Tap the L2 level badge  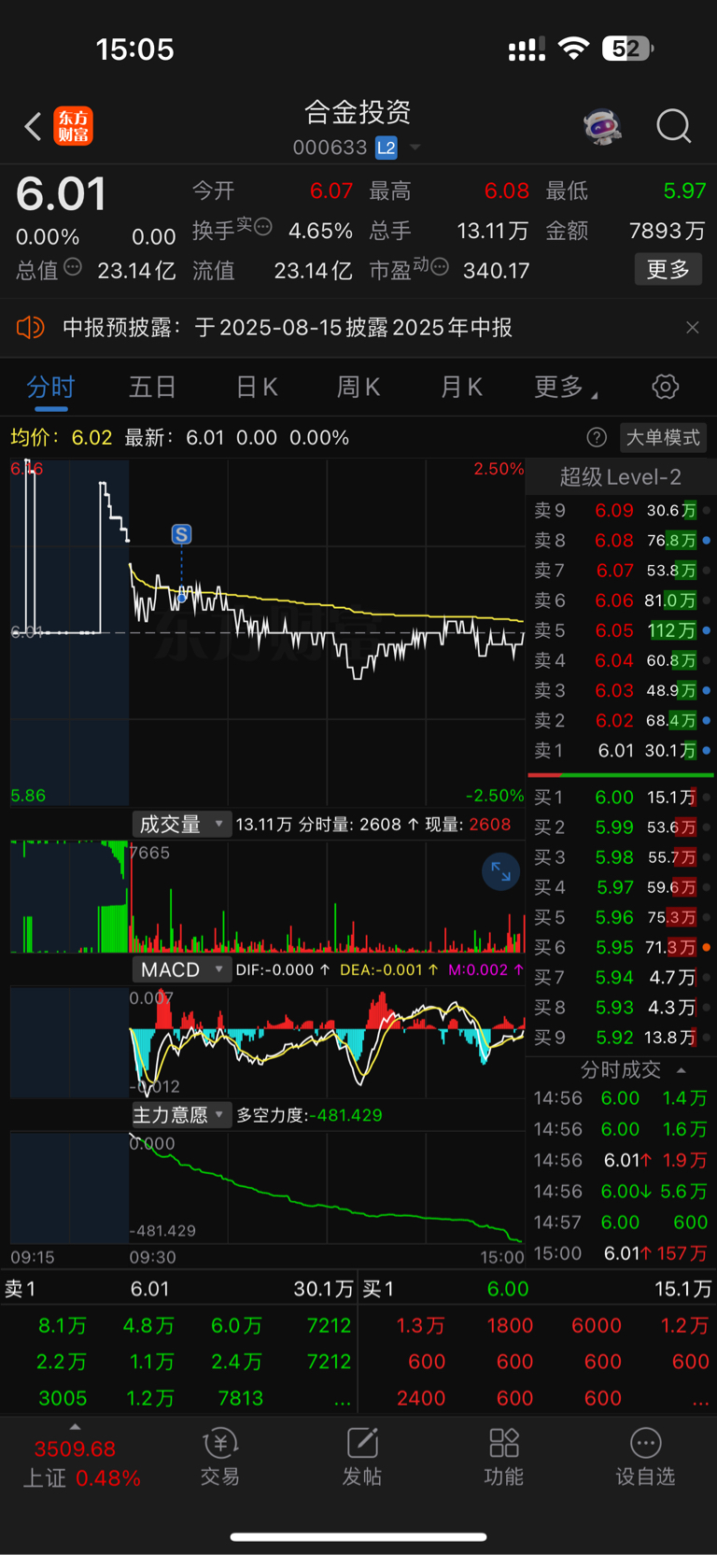pos(387,148)
